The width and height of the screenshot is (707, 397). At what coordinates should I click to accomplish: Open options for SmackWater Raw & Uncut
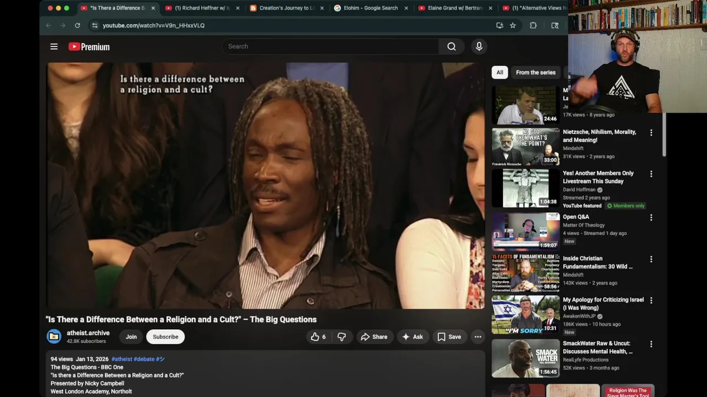(651, 344)
